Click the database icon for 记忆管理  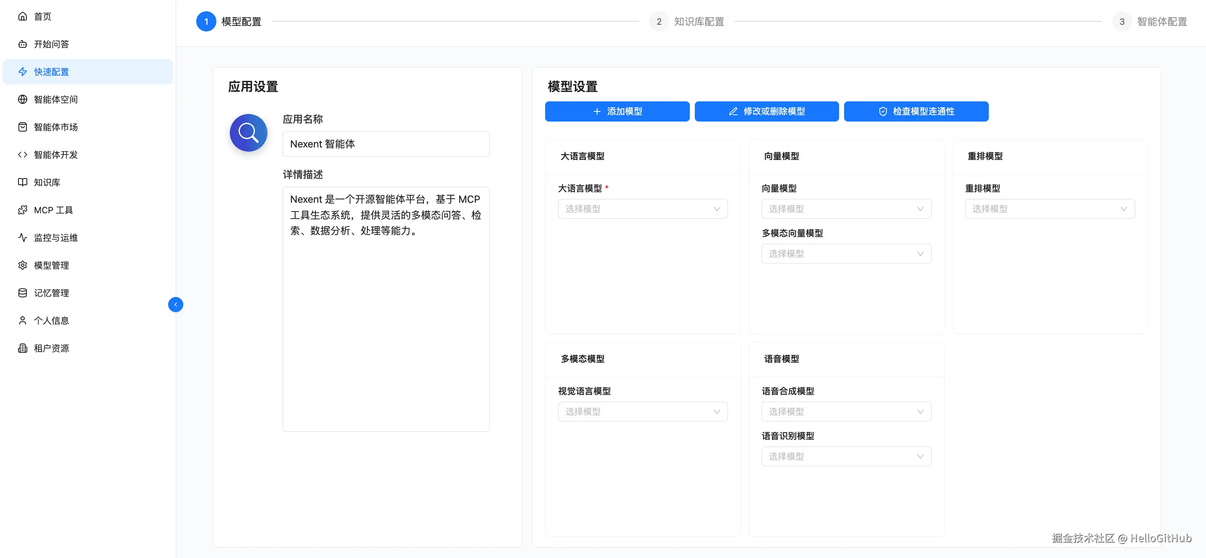coord(23,293)
